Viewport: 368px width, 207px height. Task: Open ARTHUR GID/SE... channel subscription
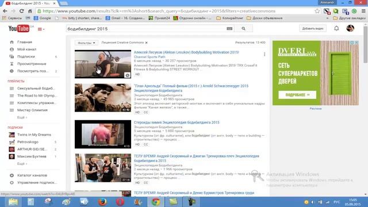[33, 149]
